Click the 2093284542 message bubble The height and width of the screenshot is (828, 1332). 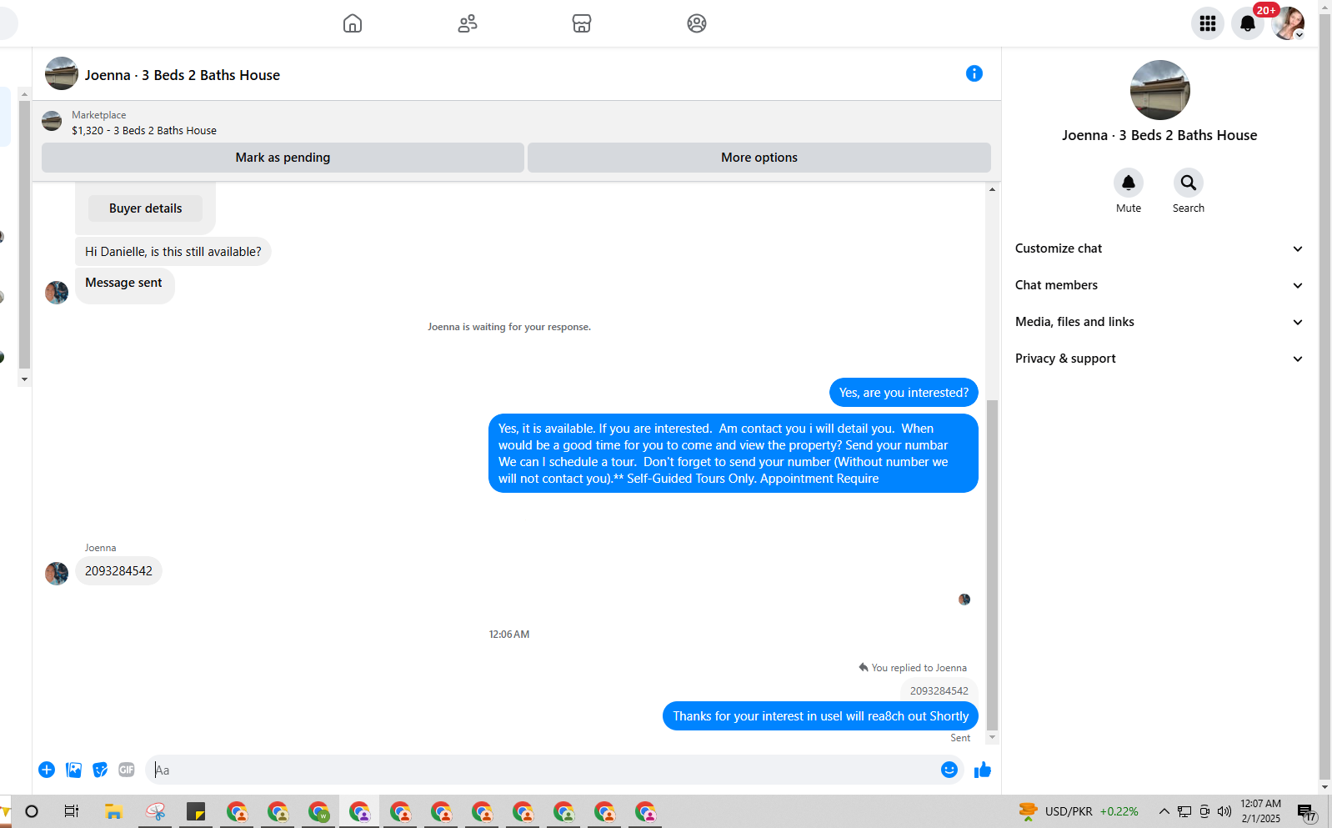coord(118,571)
